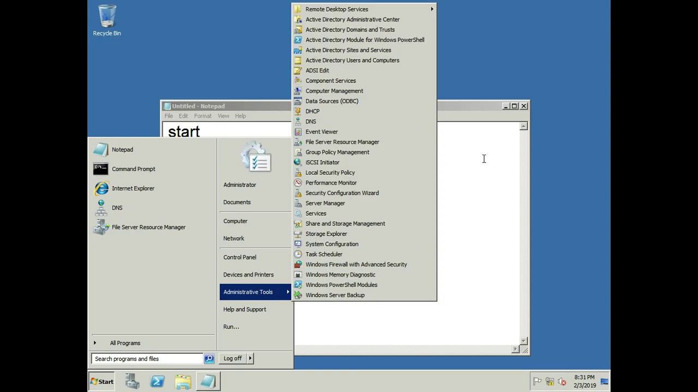
Task: Open the Recycle Bin desktop icon
Action: click(107, 20)
